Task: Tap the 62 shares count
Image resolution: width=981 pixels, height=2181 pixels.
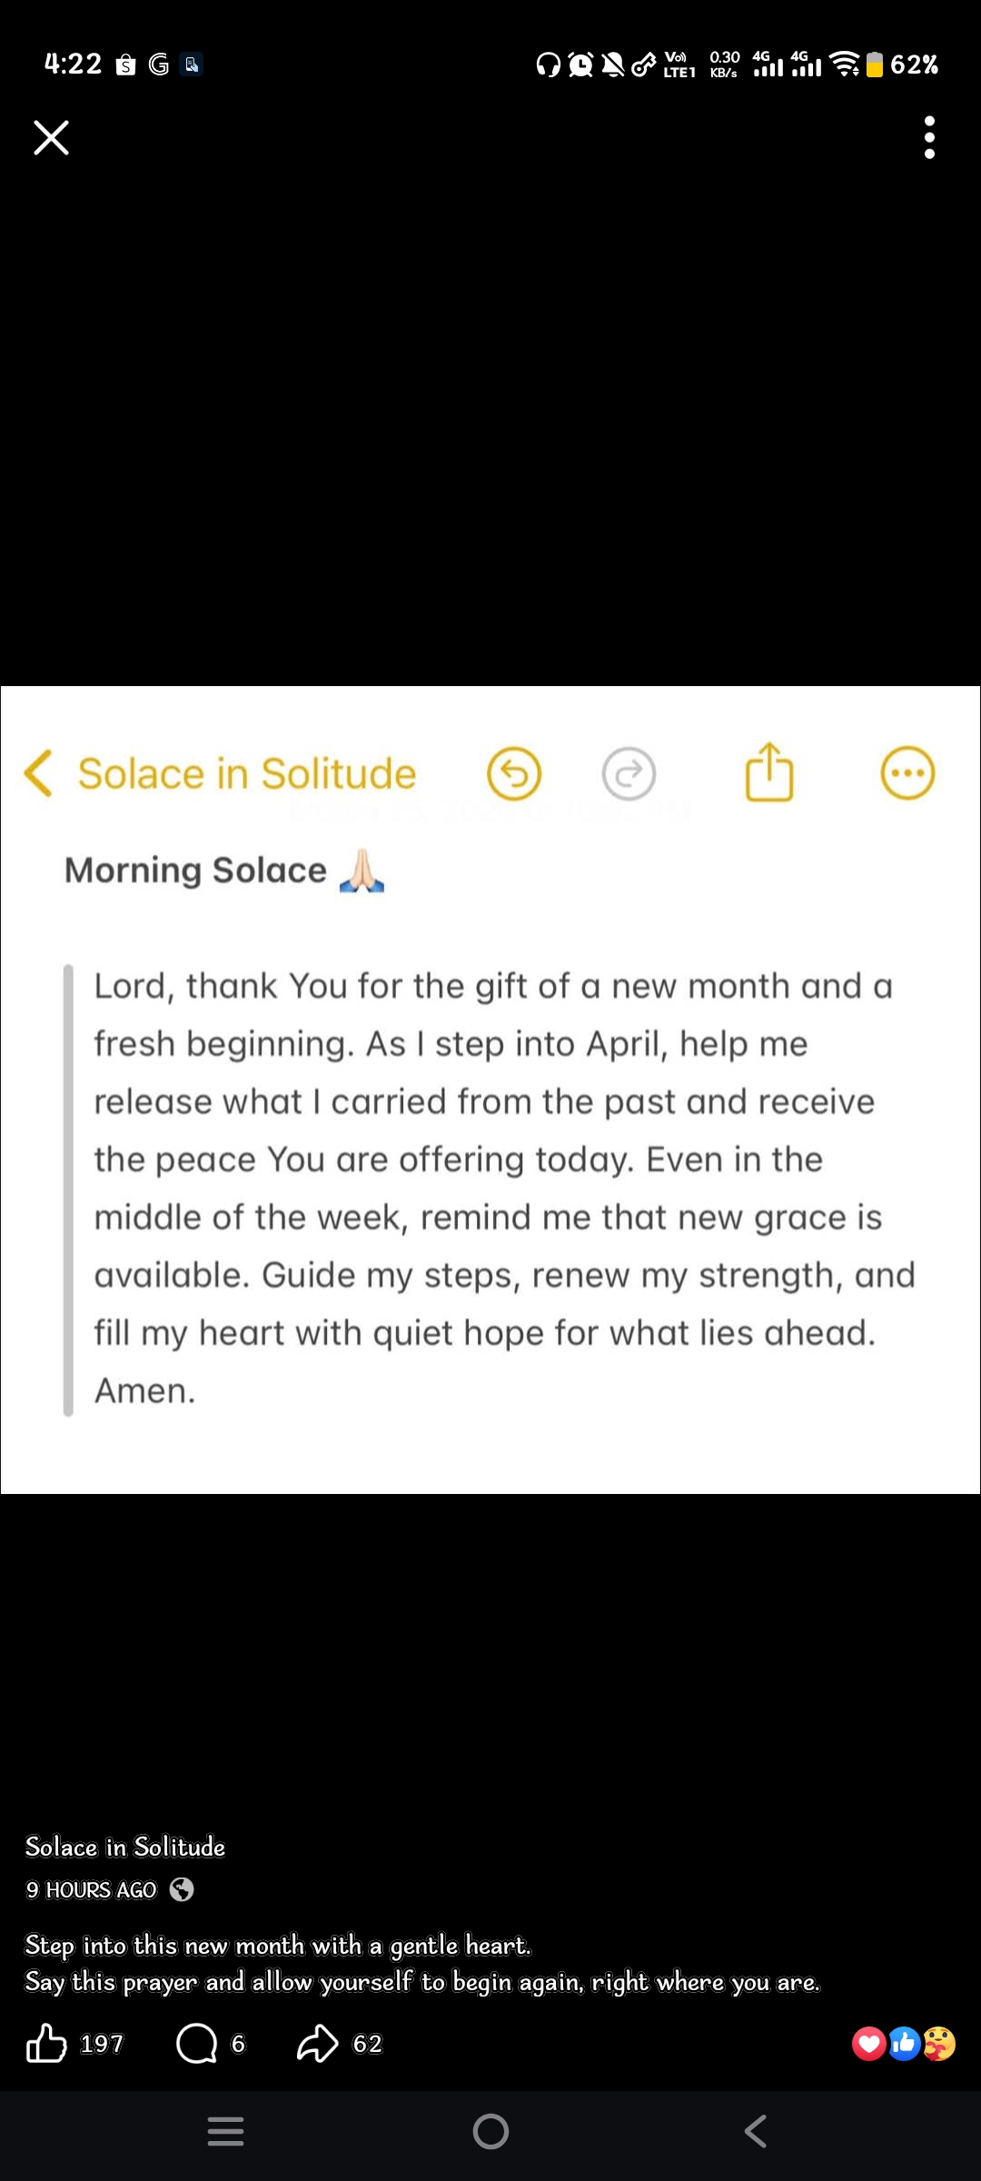Action: pos(368,2044)
